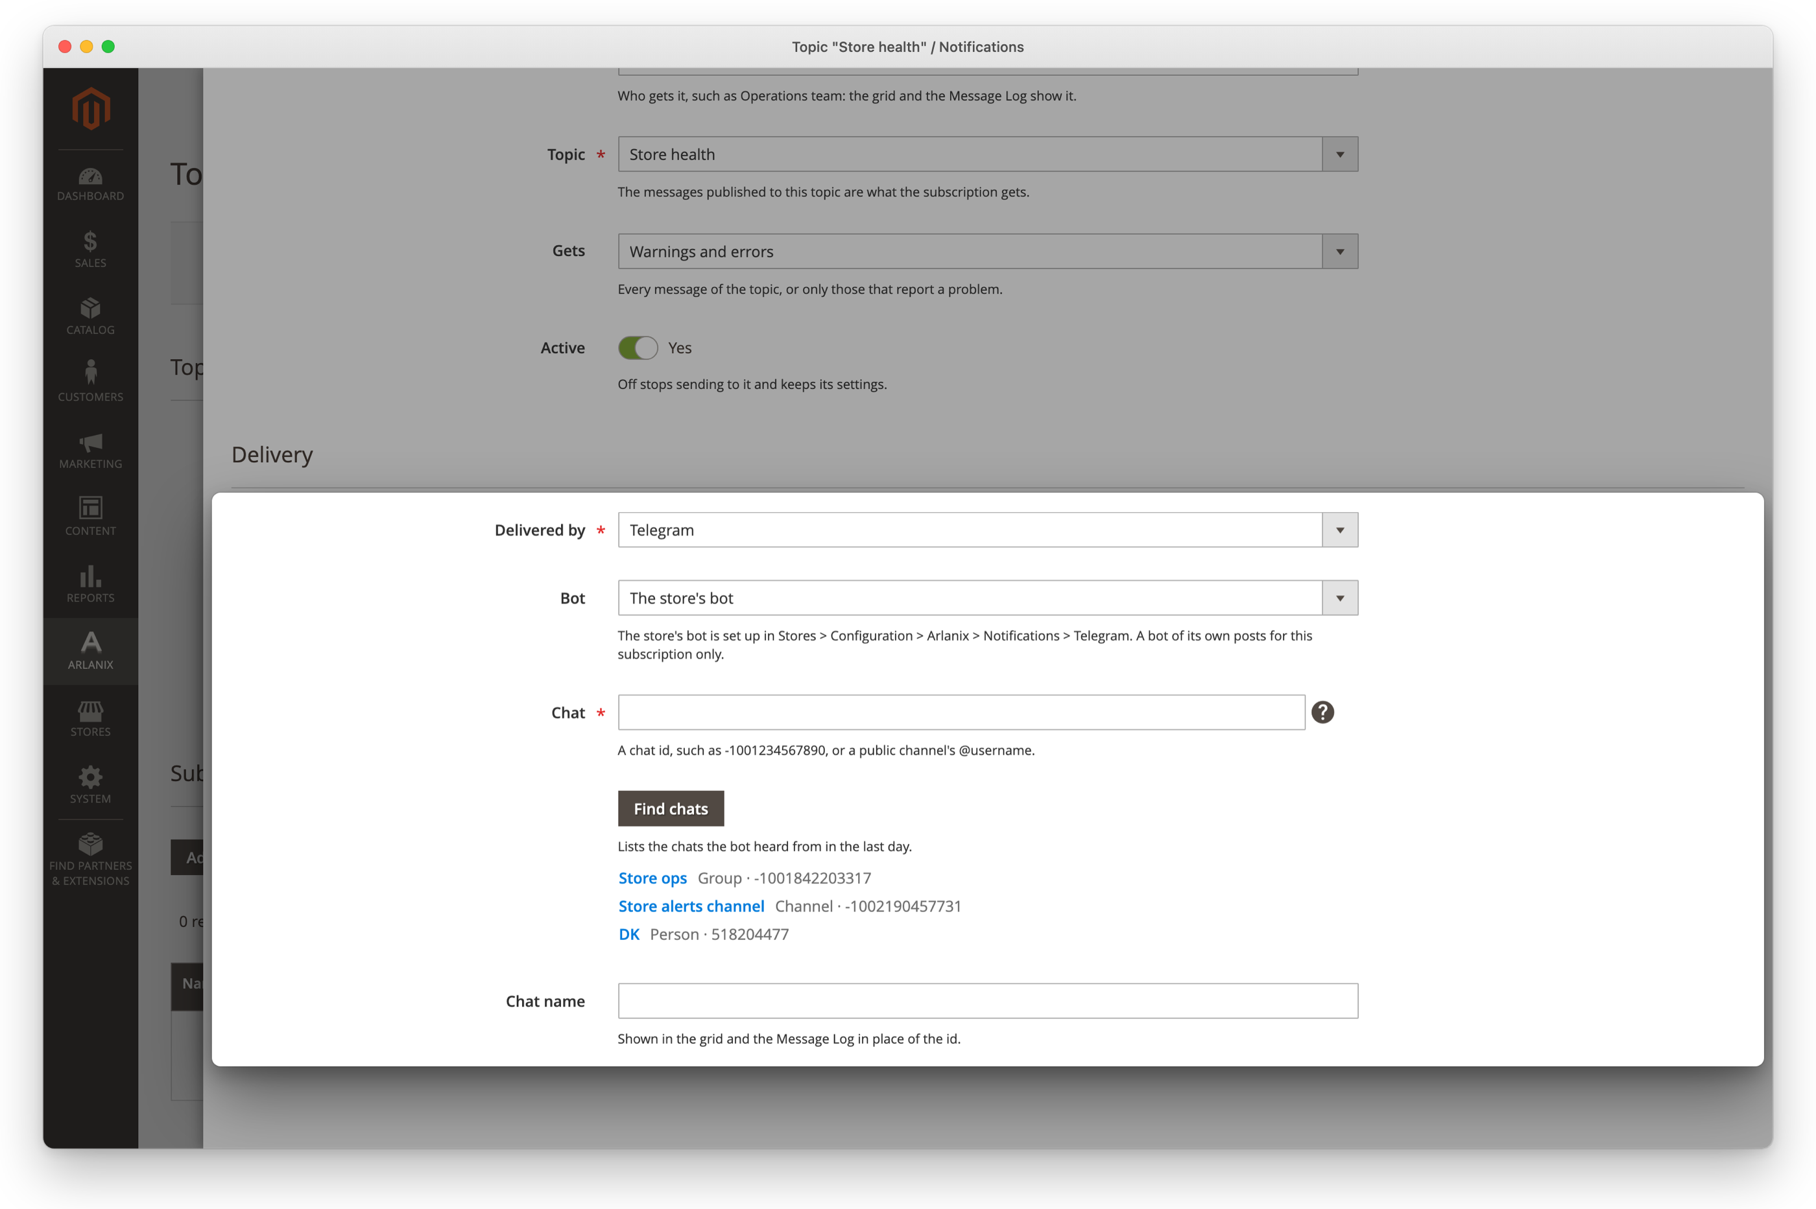Open Find Partners & Extensions

coord(90,860)
